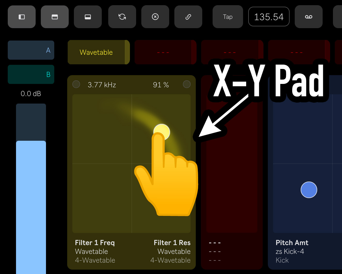Click the refresh sync arrows icon
The width and height of the screenshot is (342, 274).
coord(122,17)
